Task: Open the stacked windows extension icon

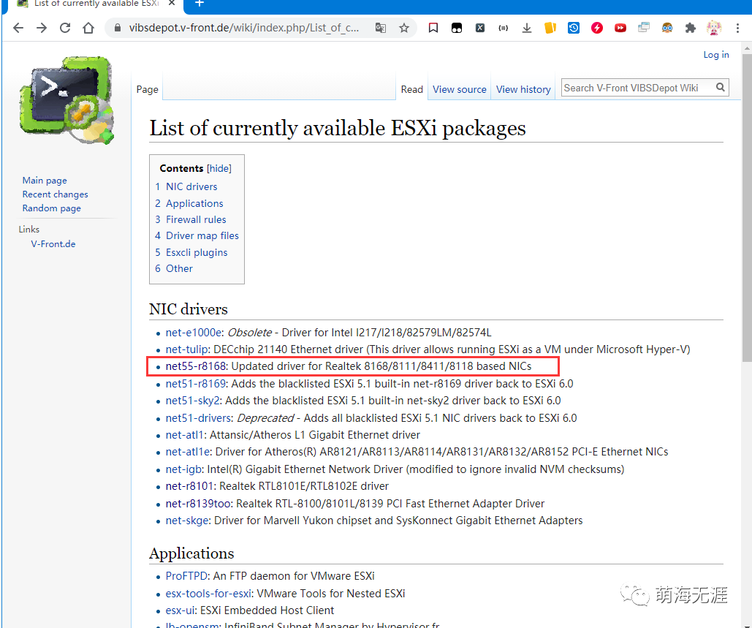Action: click(x=644, y=28)
